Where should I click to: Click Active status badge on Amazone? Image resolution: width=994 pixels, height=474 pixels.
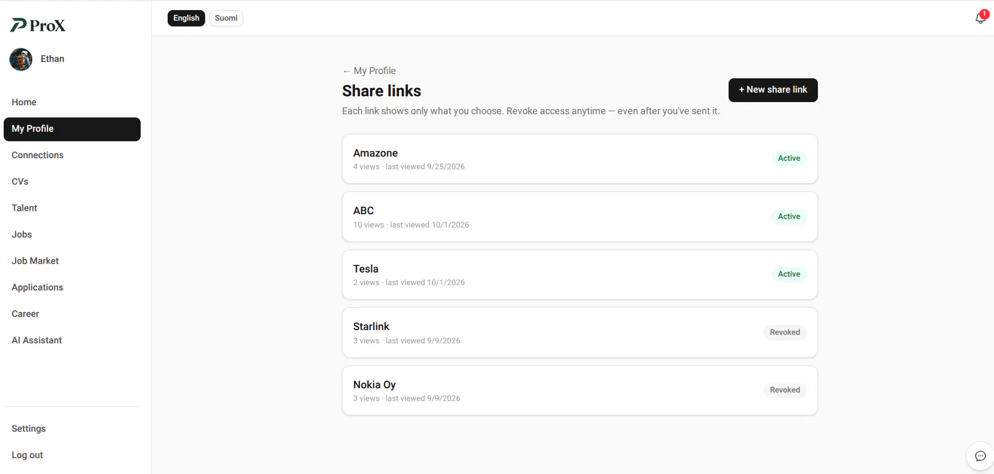coord(789,158)
